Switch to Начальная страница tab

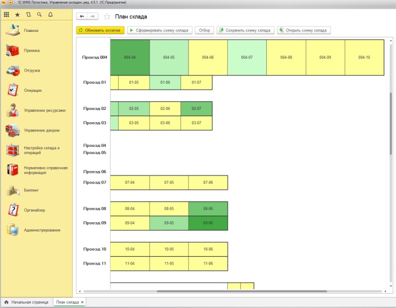tap(26, 302)
